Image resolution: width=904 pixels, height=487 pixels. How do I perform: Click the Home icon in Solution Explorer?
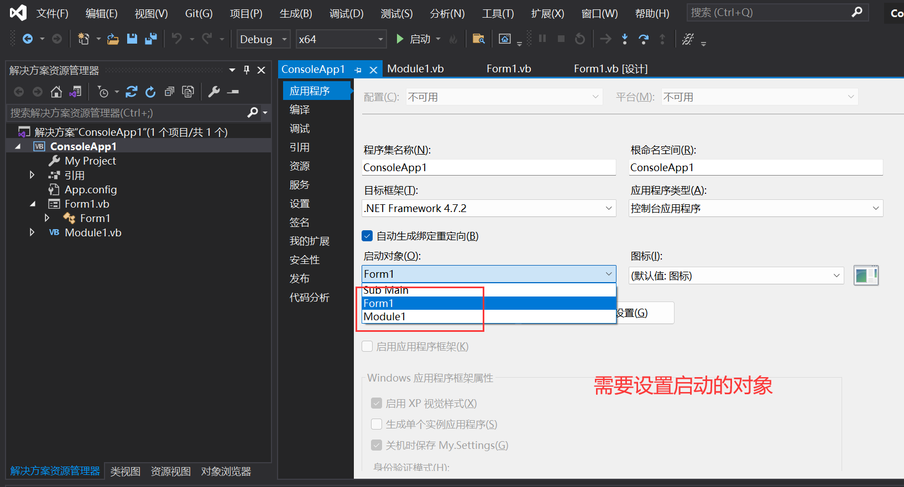56,92
